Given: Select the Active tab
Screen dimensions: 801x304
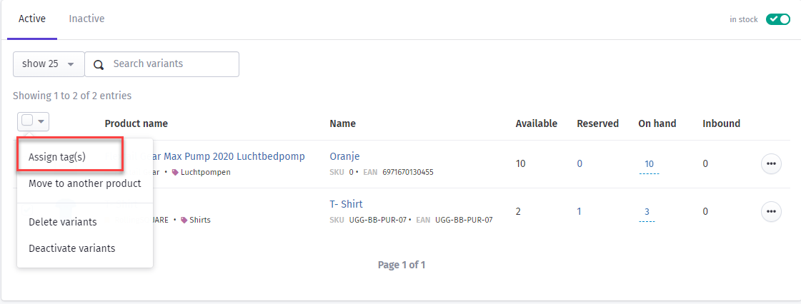Looking at the screenshot, I should [32, 19].
